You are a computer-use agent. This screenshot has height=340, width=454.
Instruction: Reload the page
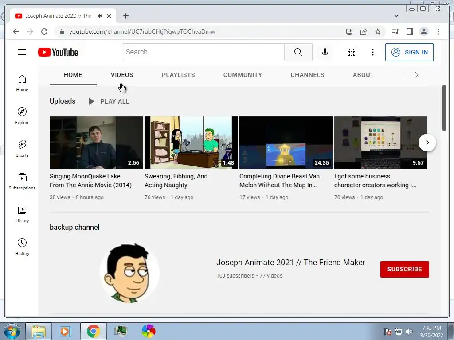(x=44, y=31)
